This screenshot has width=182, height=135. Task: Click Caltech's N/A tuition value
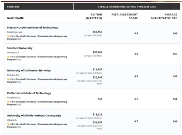tap(100, 99)
